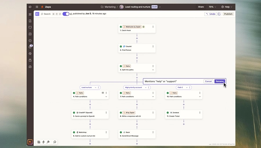
Task: Open High priority account path options menu
Action: point(148,88)
